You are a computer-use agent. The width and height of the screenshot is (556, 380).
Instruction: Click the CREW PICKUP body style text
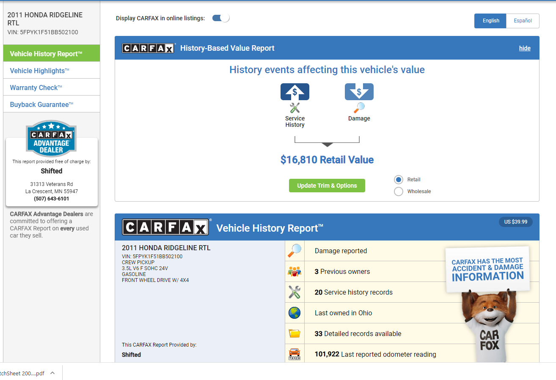coord(138,262)
